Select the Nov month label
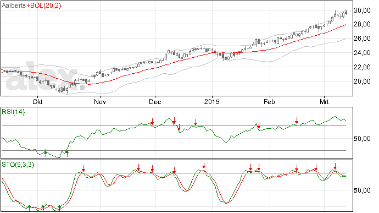This screenshot has height=213, width=379. (x=100, y=101)
